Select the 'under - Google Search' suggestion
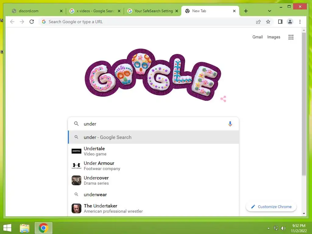312x234 pixels. tap(154, 137)
